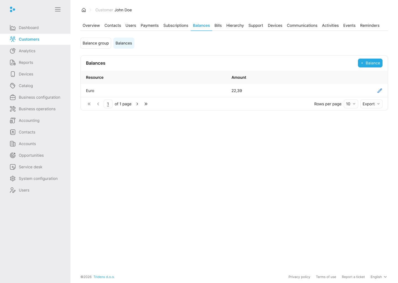Open the Opportunities target icon
The height and width of the screenshot is (283, 398).
click(13, 155)
